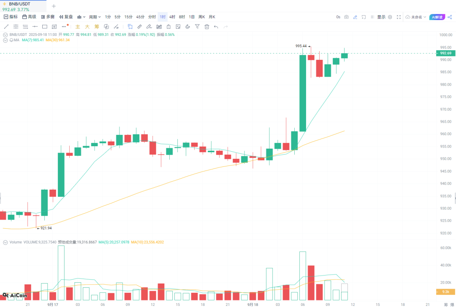Viewport: 456px width, 308px height.
Task: Click the share icon beside AI解读
Action: click(449, 17)
